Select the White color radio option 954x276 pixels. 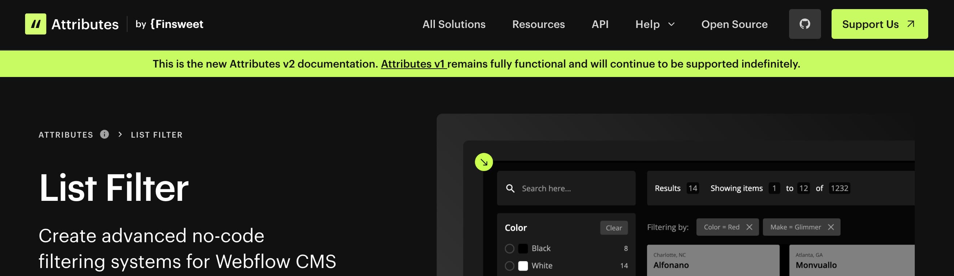509,266
